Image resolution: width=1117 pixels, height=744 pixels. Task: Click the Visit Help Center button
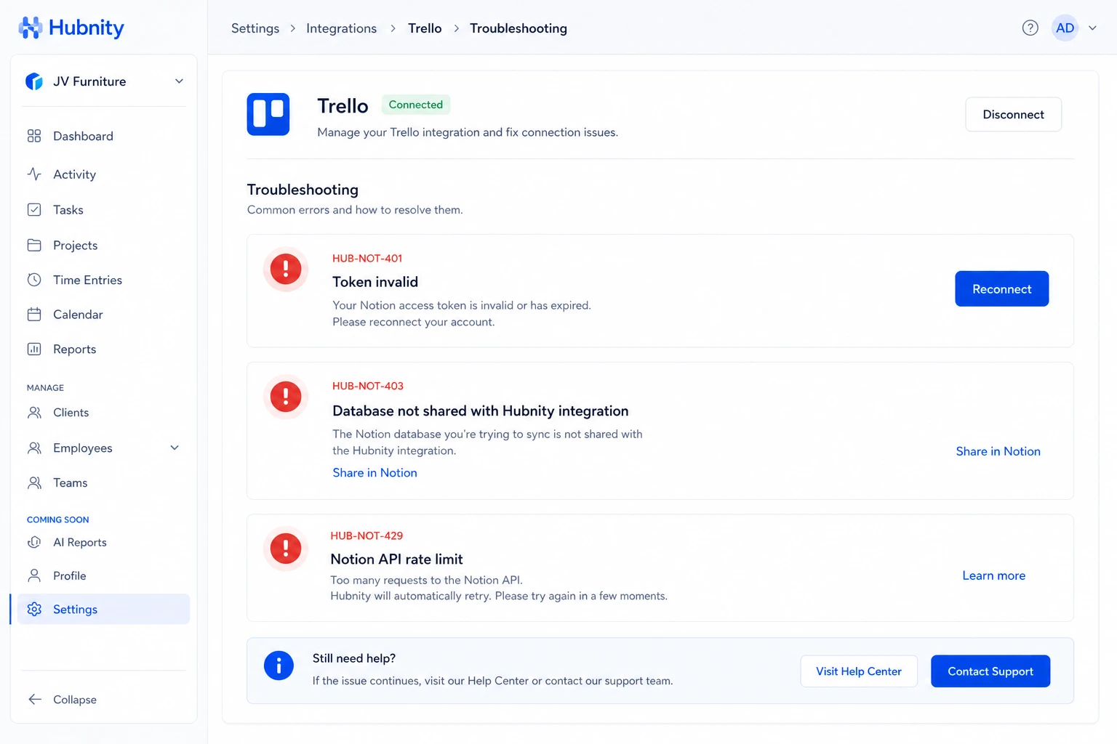(859, 671)
